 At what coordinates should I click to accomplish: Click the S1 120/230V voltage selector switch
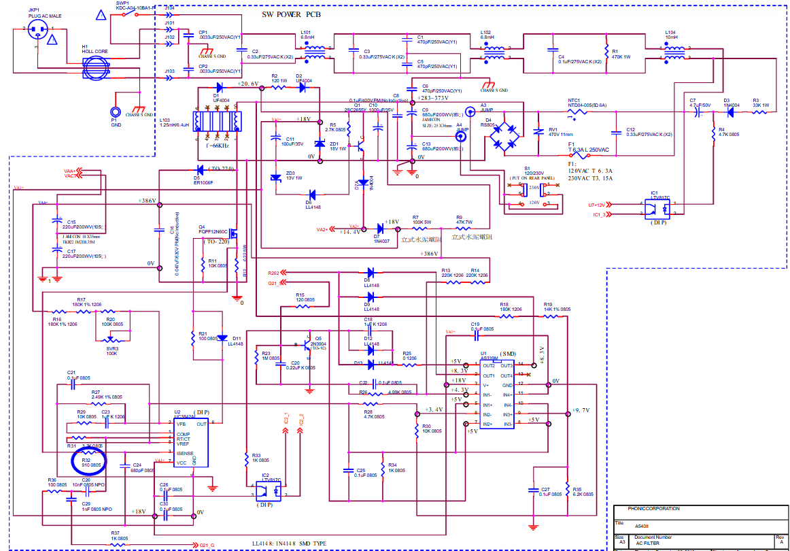pyautogui.click(x=537, y=194)
